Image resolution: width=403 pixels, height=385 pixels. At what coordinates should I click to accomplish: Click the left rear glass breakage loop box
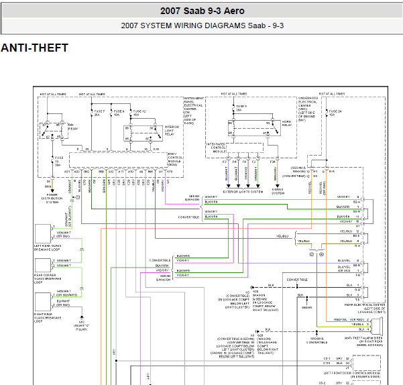click(43, 233)
